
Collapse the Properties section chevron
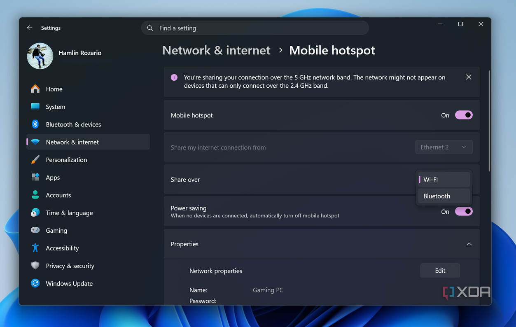point(469,244)
